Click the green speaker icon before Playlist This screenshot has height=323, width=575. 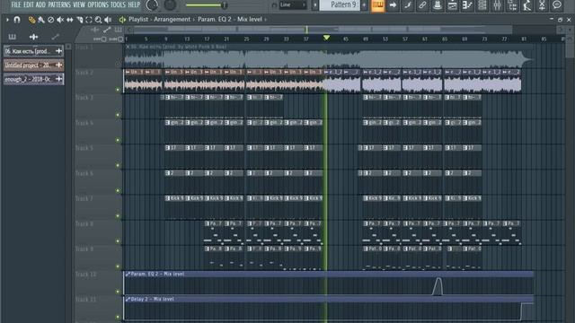click(122, 20)
